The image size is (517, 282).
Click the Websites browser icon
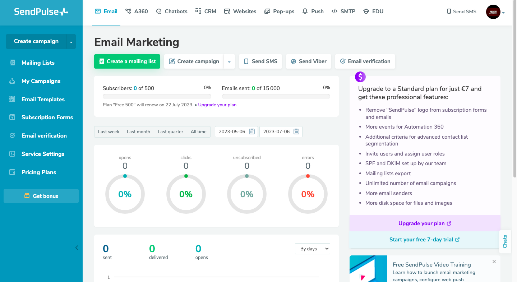(x=227, y=11)
